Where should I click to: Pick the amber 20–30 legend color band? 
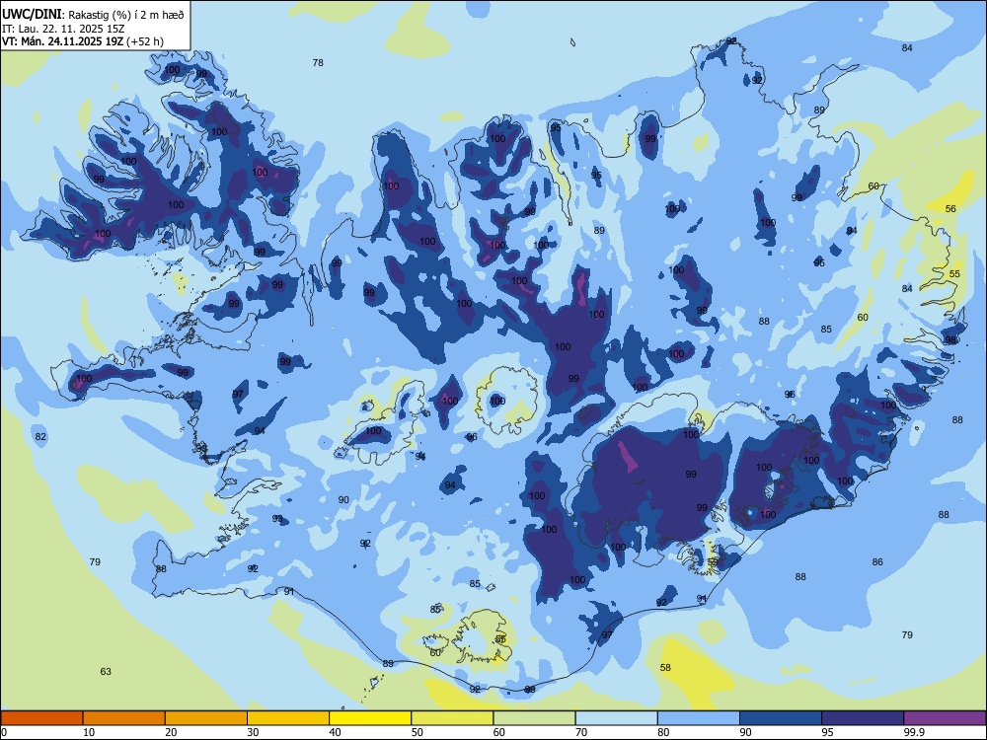206,718
